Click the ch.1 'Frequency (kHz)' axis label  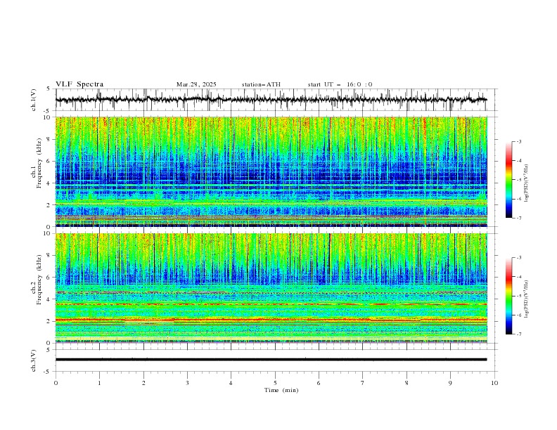coord(39,163)
